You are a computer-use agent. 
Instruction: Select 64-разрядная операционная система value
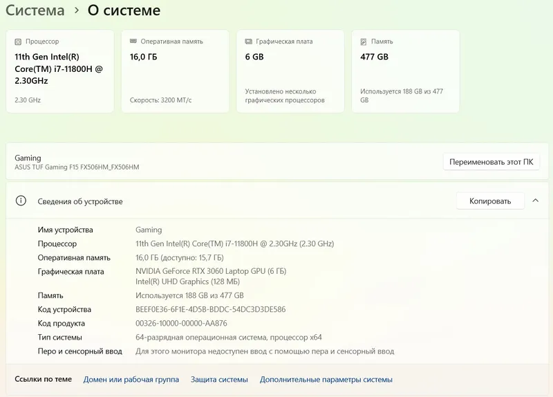tap(229, 338)
